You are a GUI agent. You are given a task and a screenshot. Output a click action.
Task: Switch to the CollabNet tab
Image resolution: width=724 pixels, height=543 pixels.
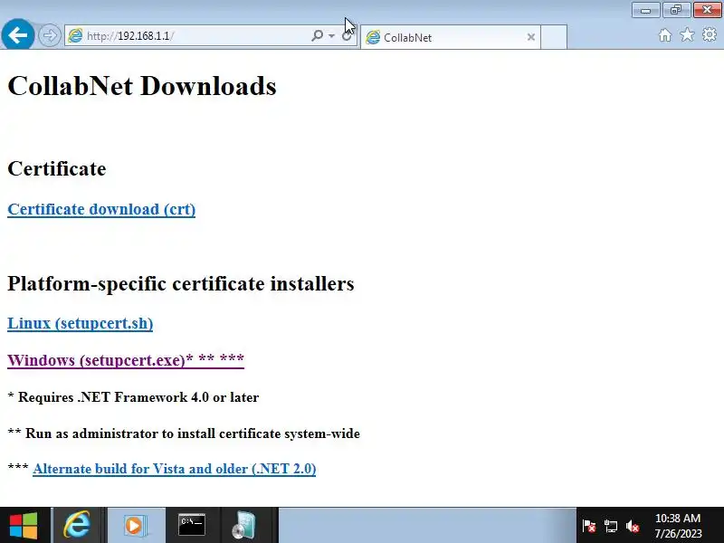(x=450, y=37)
